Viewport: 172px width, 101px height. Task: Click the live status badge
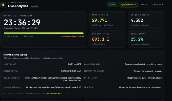[112, 5]
